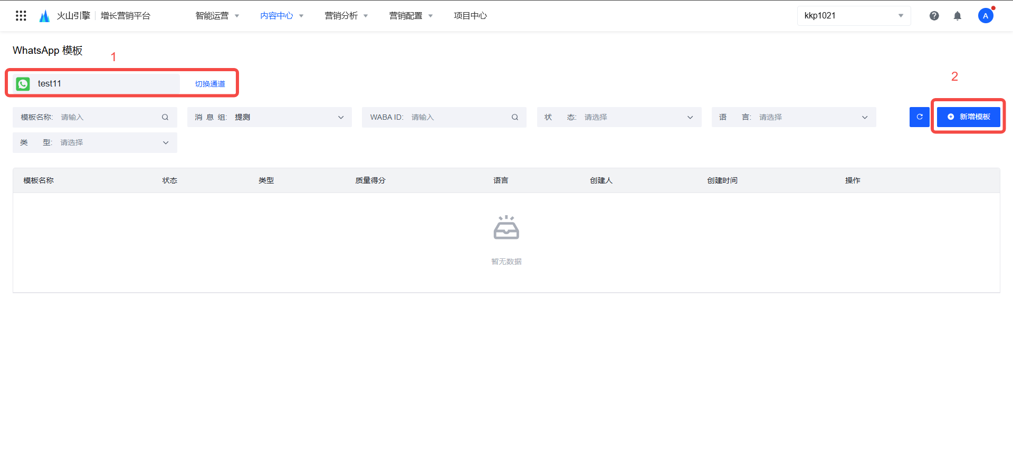1013x463 pixels.
Task: Open the user avatar menu
Action: click(985, 16)
